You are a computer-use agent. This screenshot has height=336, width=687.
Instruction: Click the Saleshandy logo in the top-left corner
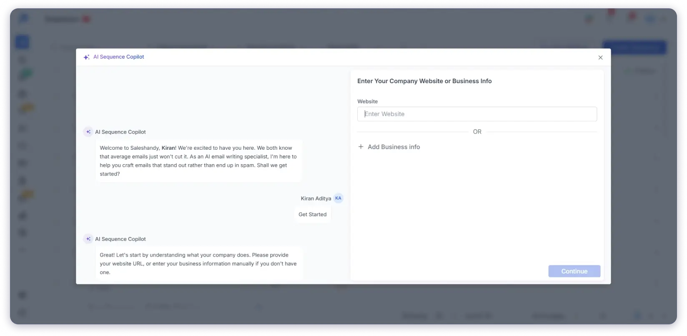coord(23,19)
